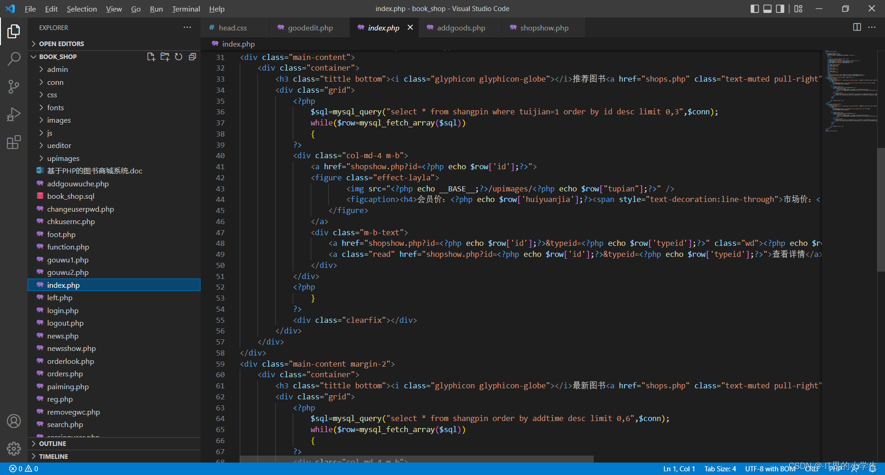The image size is (885, 475).
Task: Open function.php in explorer
Action: coord(68,247)
